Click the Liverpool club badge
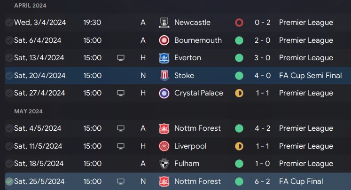 coord(164,146)
